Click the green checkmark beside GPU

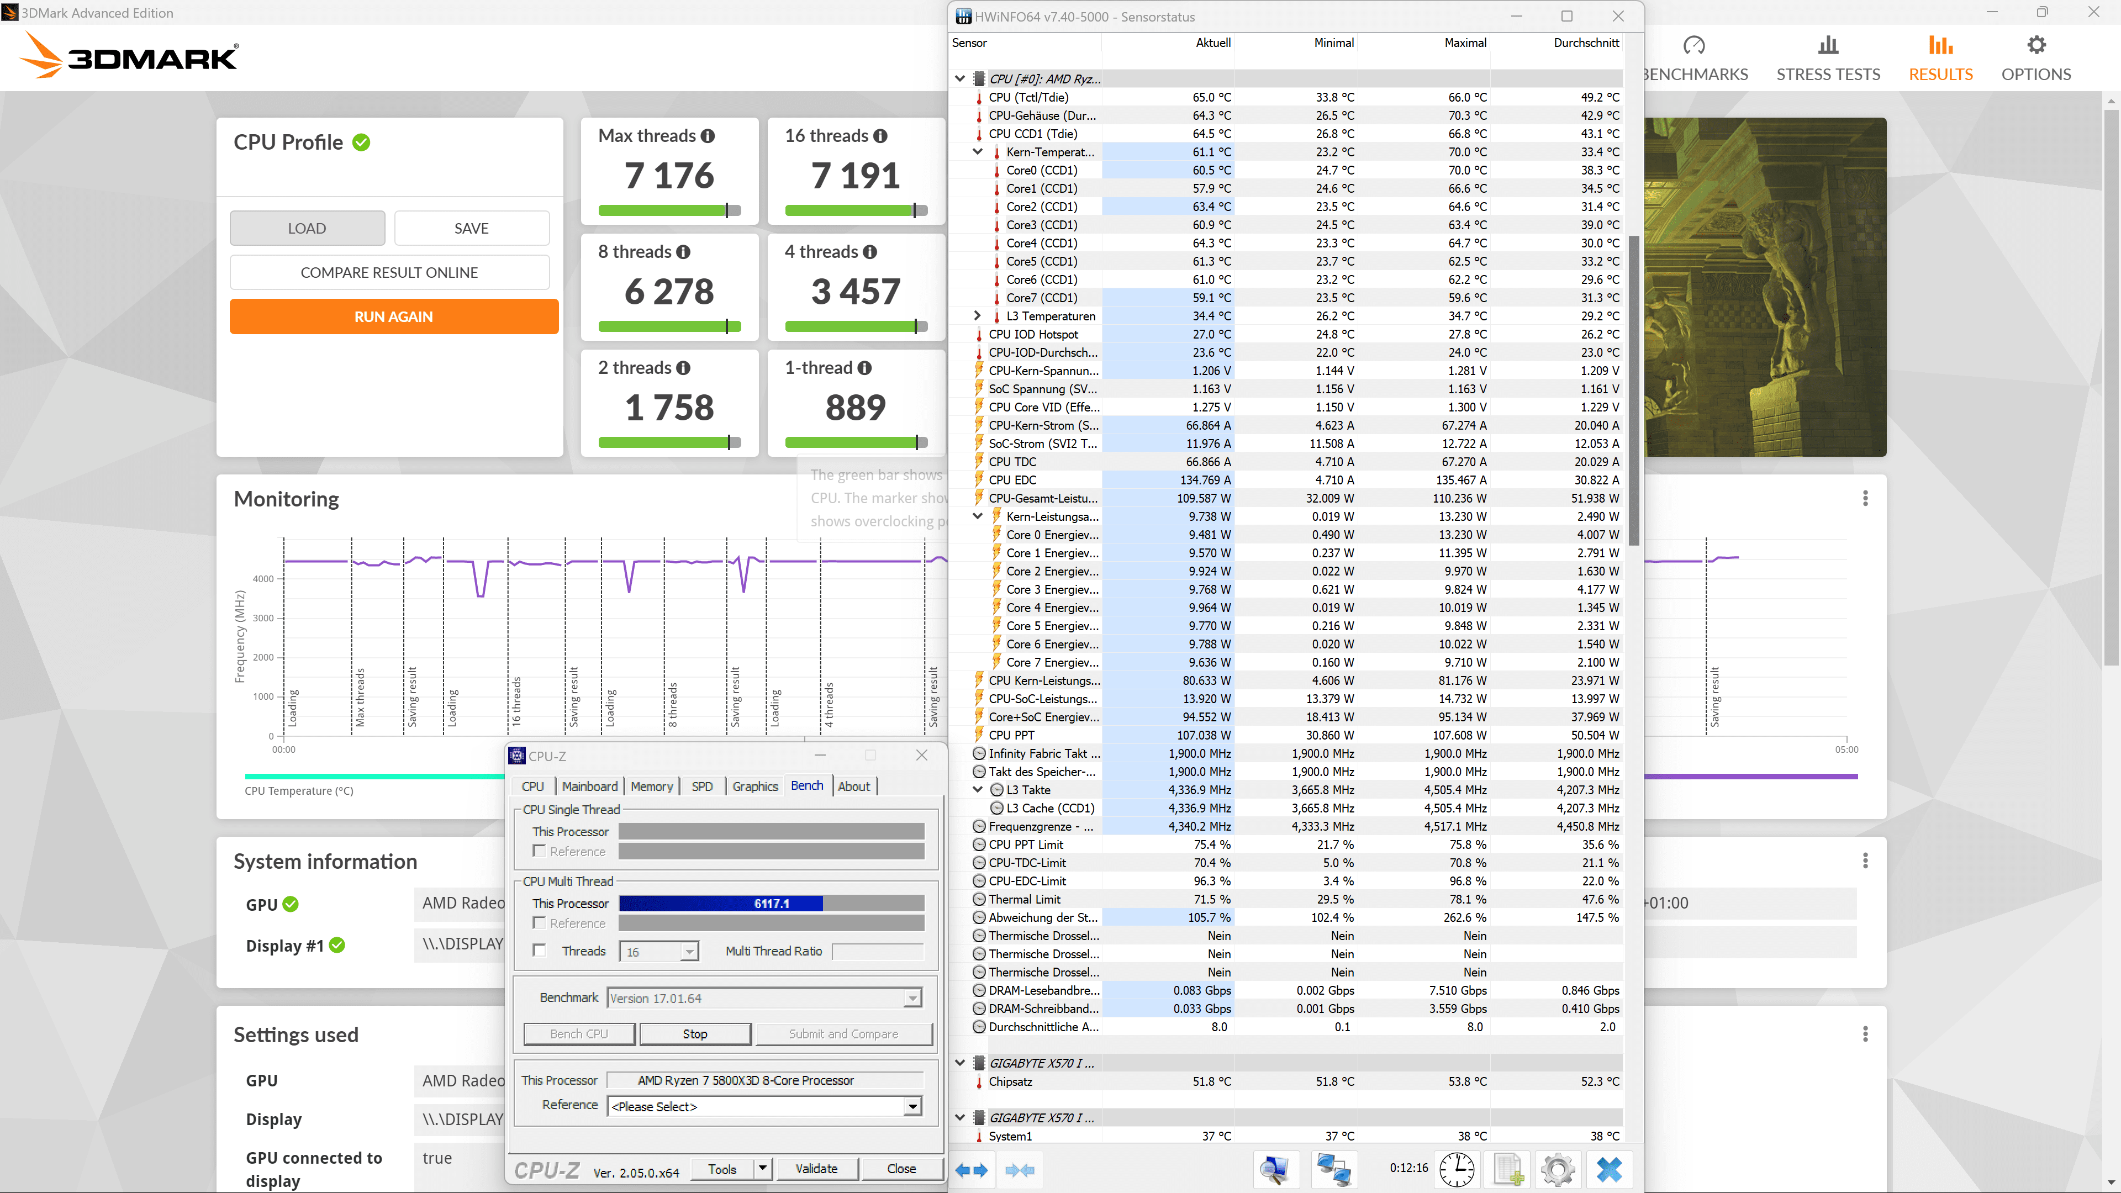click(291, 904)
